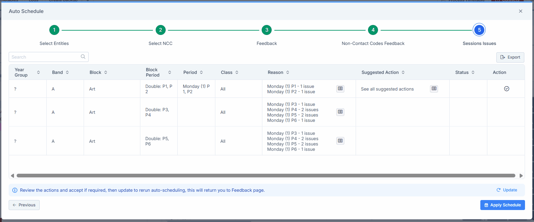Sort table by Block Period column
Screen dimensions: 534x222
coord(170,72)
